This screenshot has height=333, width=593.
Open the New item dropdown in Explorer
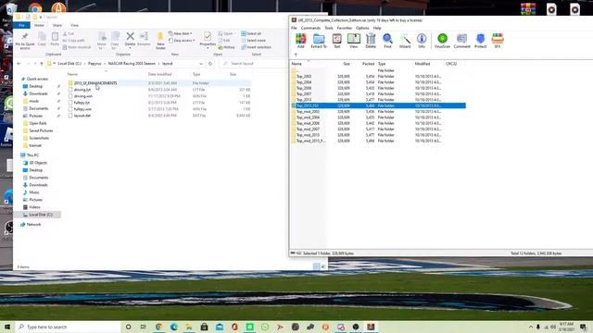181,33
